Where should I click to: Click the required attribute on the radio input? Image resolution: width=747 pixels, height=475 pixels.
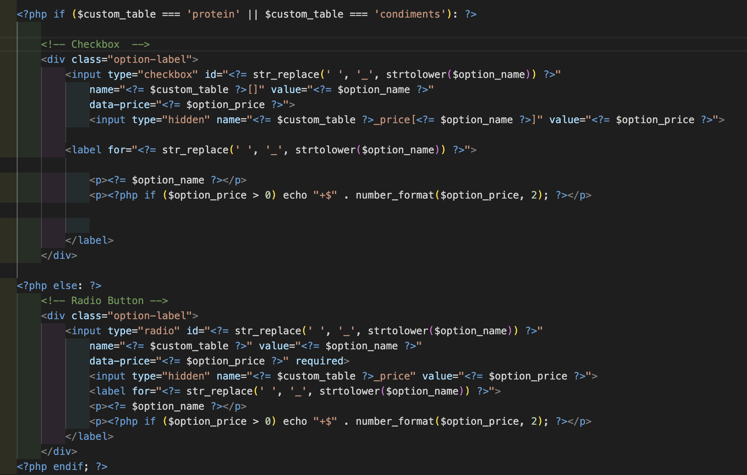click(319, 361)
